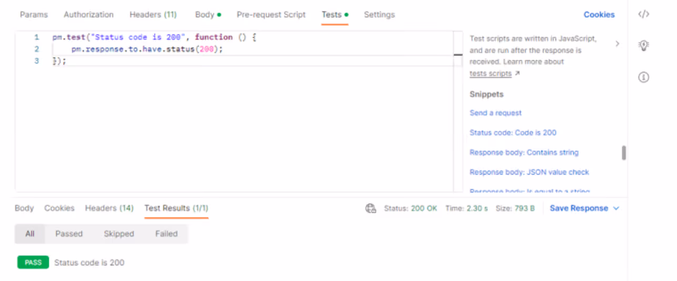Filter test results by Failed
The height and width of the screenshot is (281, 677).
click(166, 234)
